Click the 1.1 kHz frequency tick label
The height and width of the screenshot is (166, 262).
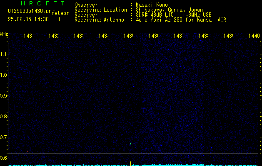click(x=3, y=54)
